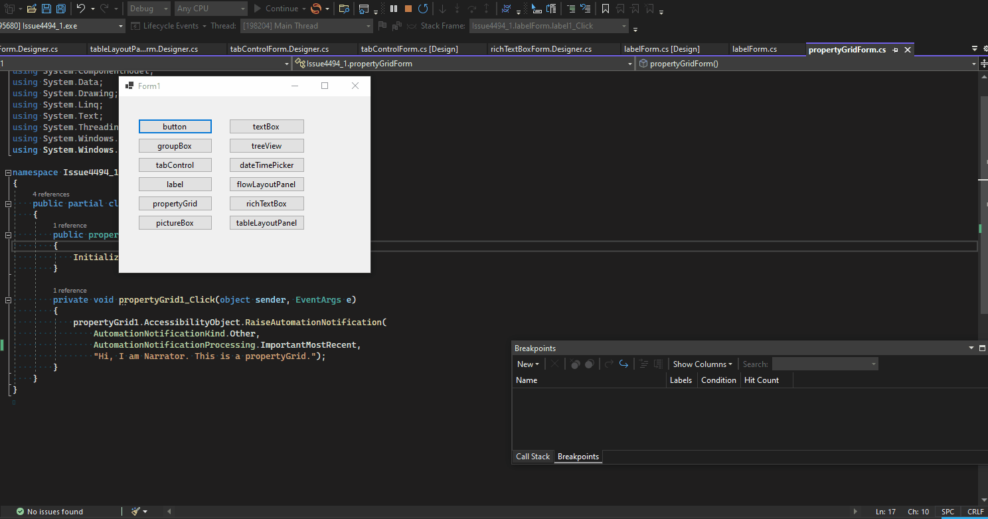
Task: Click the 'button' button in Form1
Action: (175, 127)
